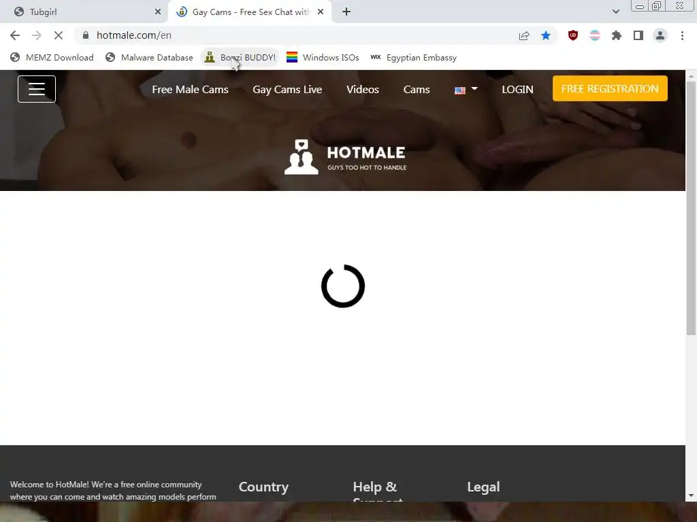Stop loading the page

click(59, 35)
